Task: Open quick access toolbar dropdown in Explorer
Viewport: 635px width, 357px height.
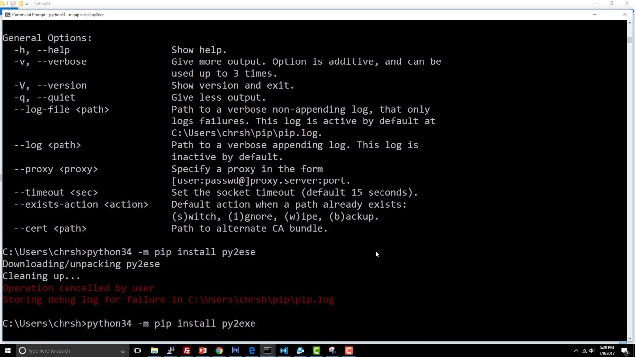Action: tap(27, 4)
